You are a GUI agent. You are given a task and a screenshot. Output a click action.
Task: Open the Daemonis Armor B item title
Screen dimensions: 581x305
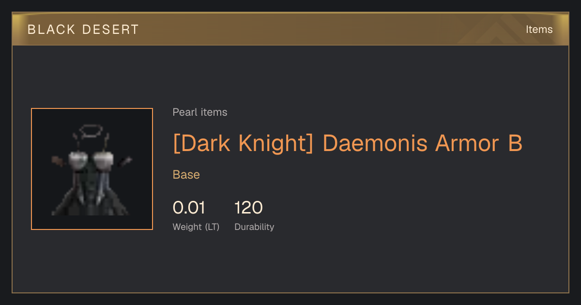coord(348,143)
